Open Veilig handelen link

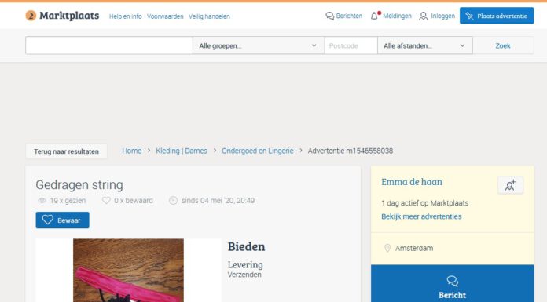coord(209,16)
